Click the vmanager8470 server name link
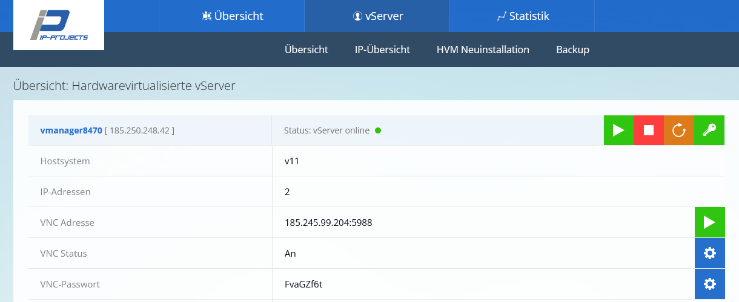739x302 pixels. pos(71,130)
